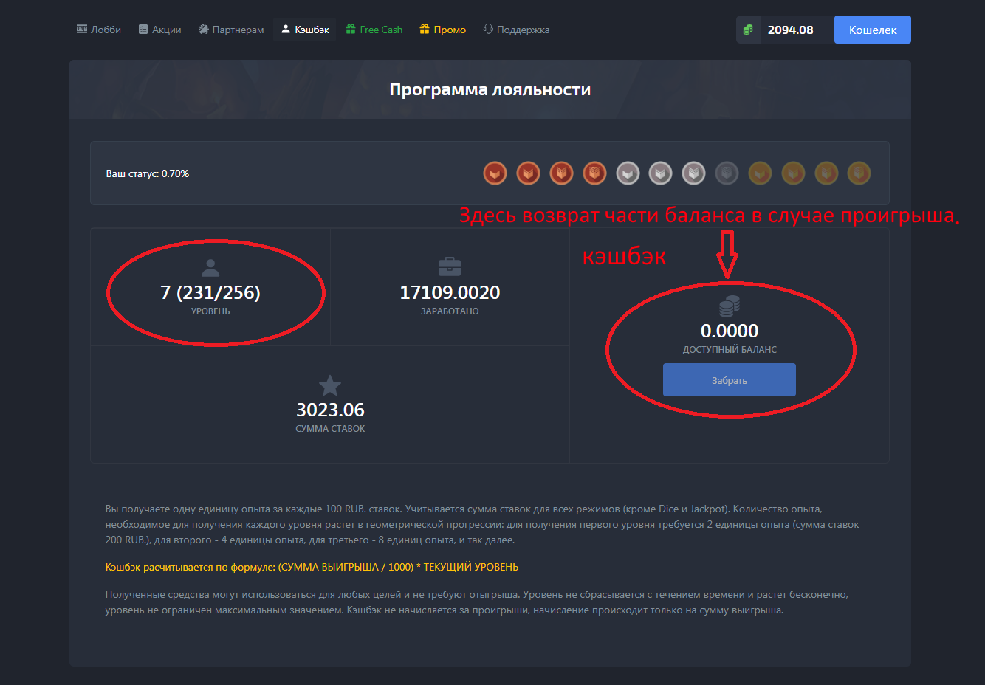Click the Партнерам handshake icon
Image resolution: width=985 pixels, height=685 pixels.
pyautogui.click(x=204, y=30)
